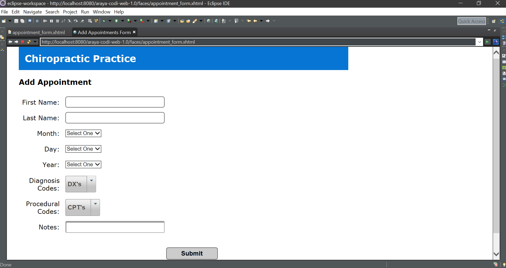Suspend execution with the pause icon
The width and height of the screenshot is (506, 268).
coord(52,21)
